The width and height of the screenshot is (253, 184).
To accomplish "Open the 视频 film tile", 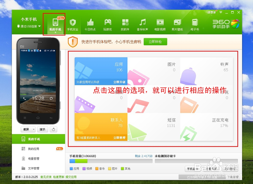I will click(x=101, y=99).
